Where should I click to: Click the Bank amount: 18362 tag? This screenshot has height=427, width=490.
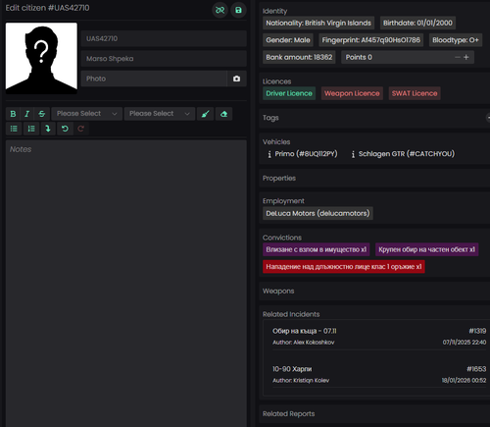[299, 57]
